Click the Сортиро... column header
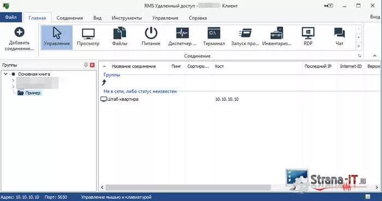The width and height of the screenshot is (382, 201). coord(198,66)
